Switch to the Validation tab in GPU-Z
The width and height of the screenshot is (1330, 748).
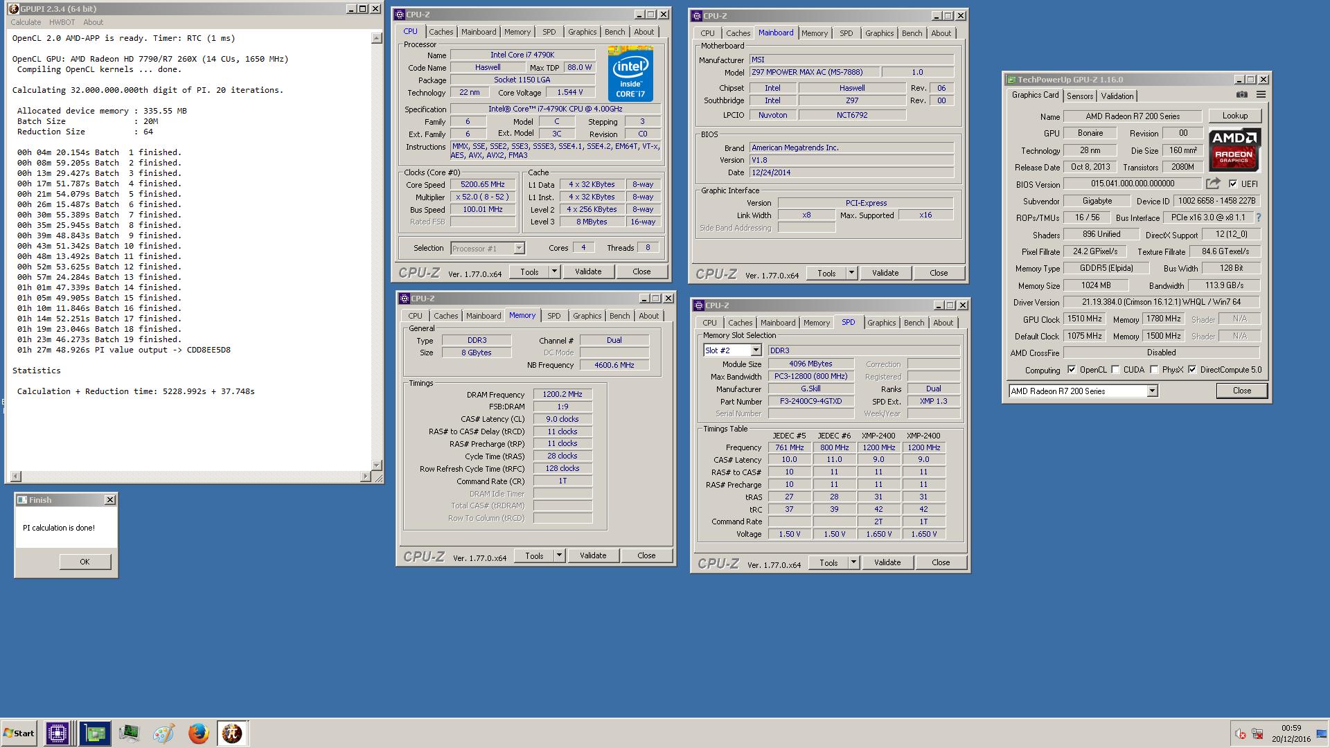1117,96
